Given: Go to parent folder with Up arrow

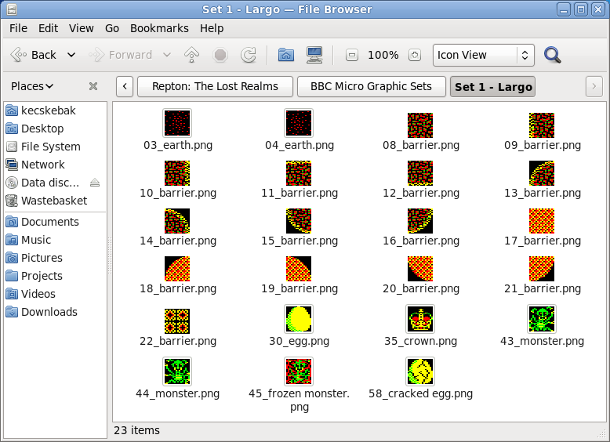Looking at the screenshot, I should 191,55.
